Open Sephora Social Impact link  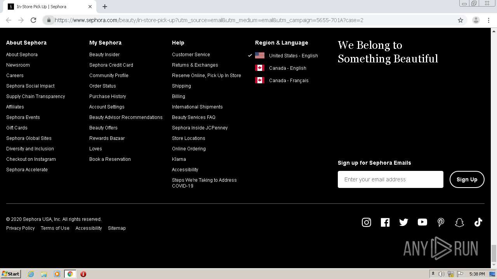pyautogui.click(x=30, y=86)
